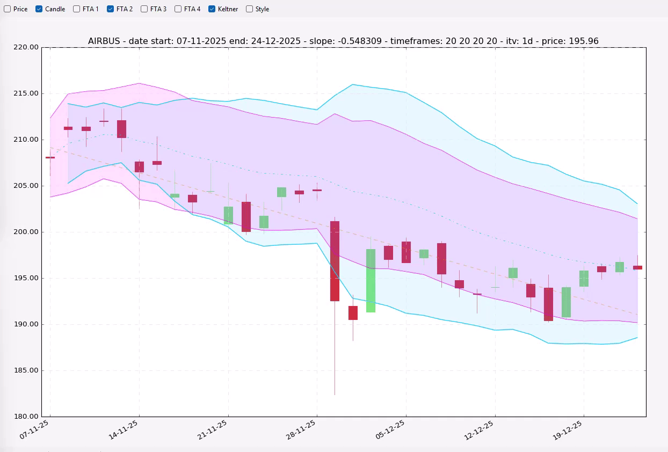668x452 pixels.
Task: Check the FTA 4 option
Action: tap(178, 9)
